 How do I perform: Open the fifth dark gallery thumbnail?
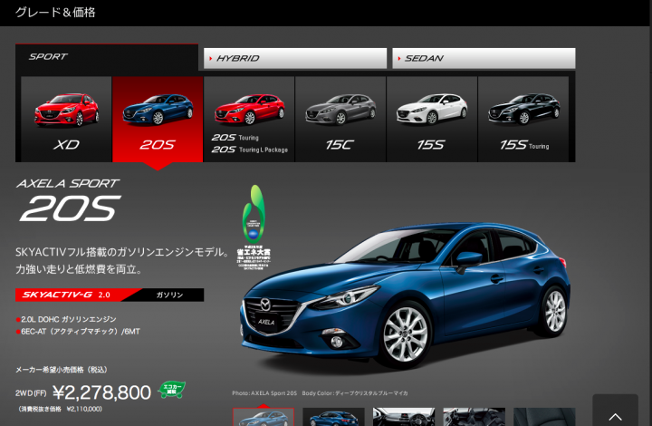click(x=544, y=417)
